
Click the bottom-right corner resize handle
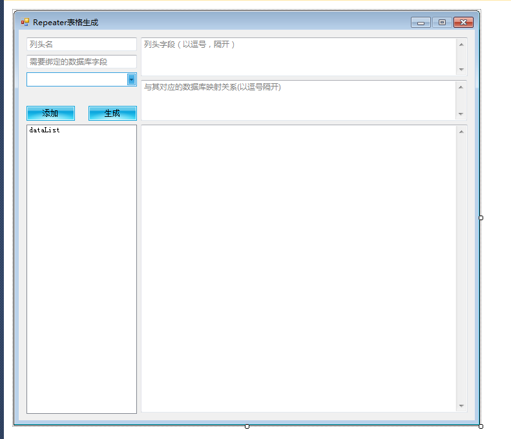(x=481, y=426)
